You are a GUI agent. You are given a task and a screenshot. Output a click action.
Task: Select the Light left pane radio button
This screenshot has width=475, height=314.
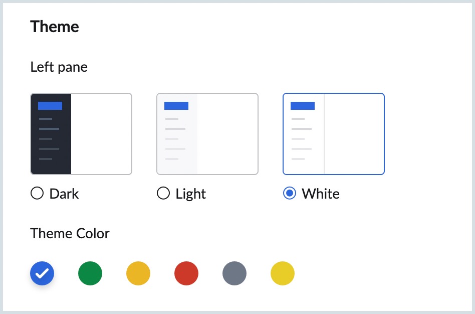pyautogui.click(x=163, y=194)
